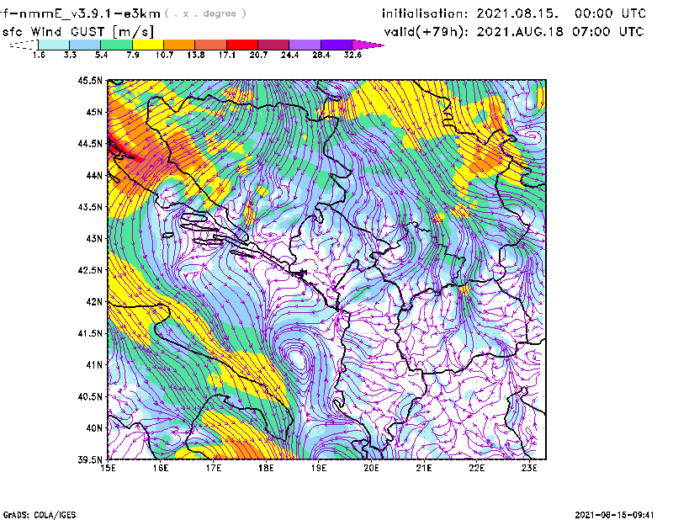Click the 23E longitude label
The width and height of the screenshot is (673, 520).
pyautogui.click(x=529, y=468)
